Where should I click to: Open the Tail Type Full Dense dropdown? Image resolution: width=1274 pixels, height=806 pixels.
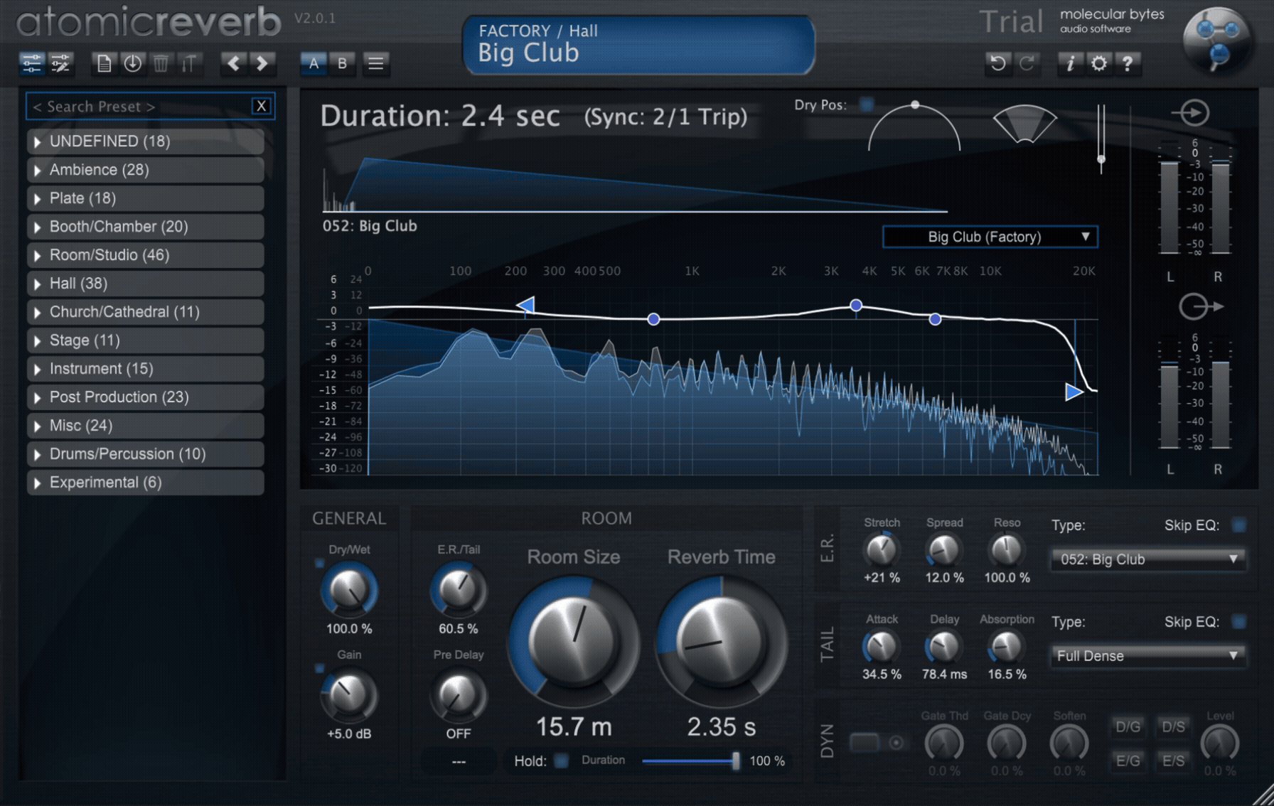[1148, 656]
